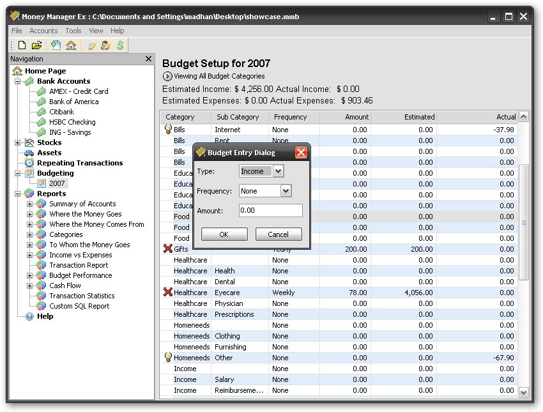Click the arrow icon beside Viewing All Budget Categories
This screenshot has height=412, width=543.
click(x=167, y=76)
